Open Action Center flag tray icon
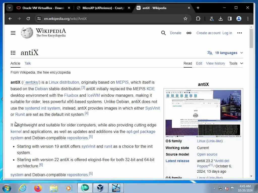 (x=232, y=188)
